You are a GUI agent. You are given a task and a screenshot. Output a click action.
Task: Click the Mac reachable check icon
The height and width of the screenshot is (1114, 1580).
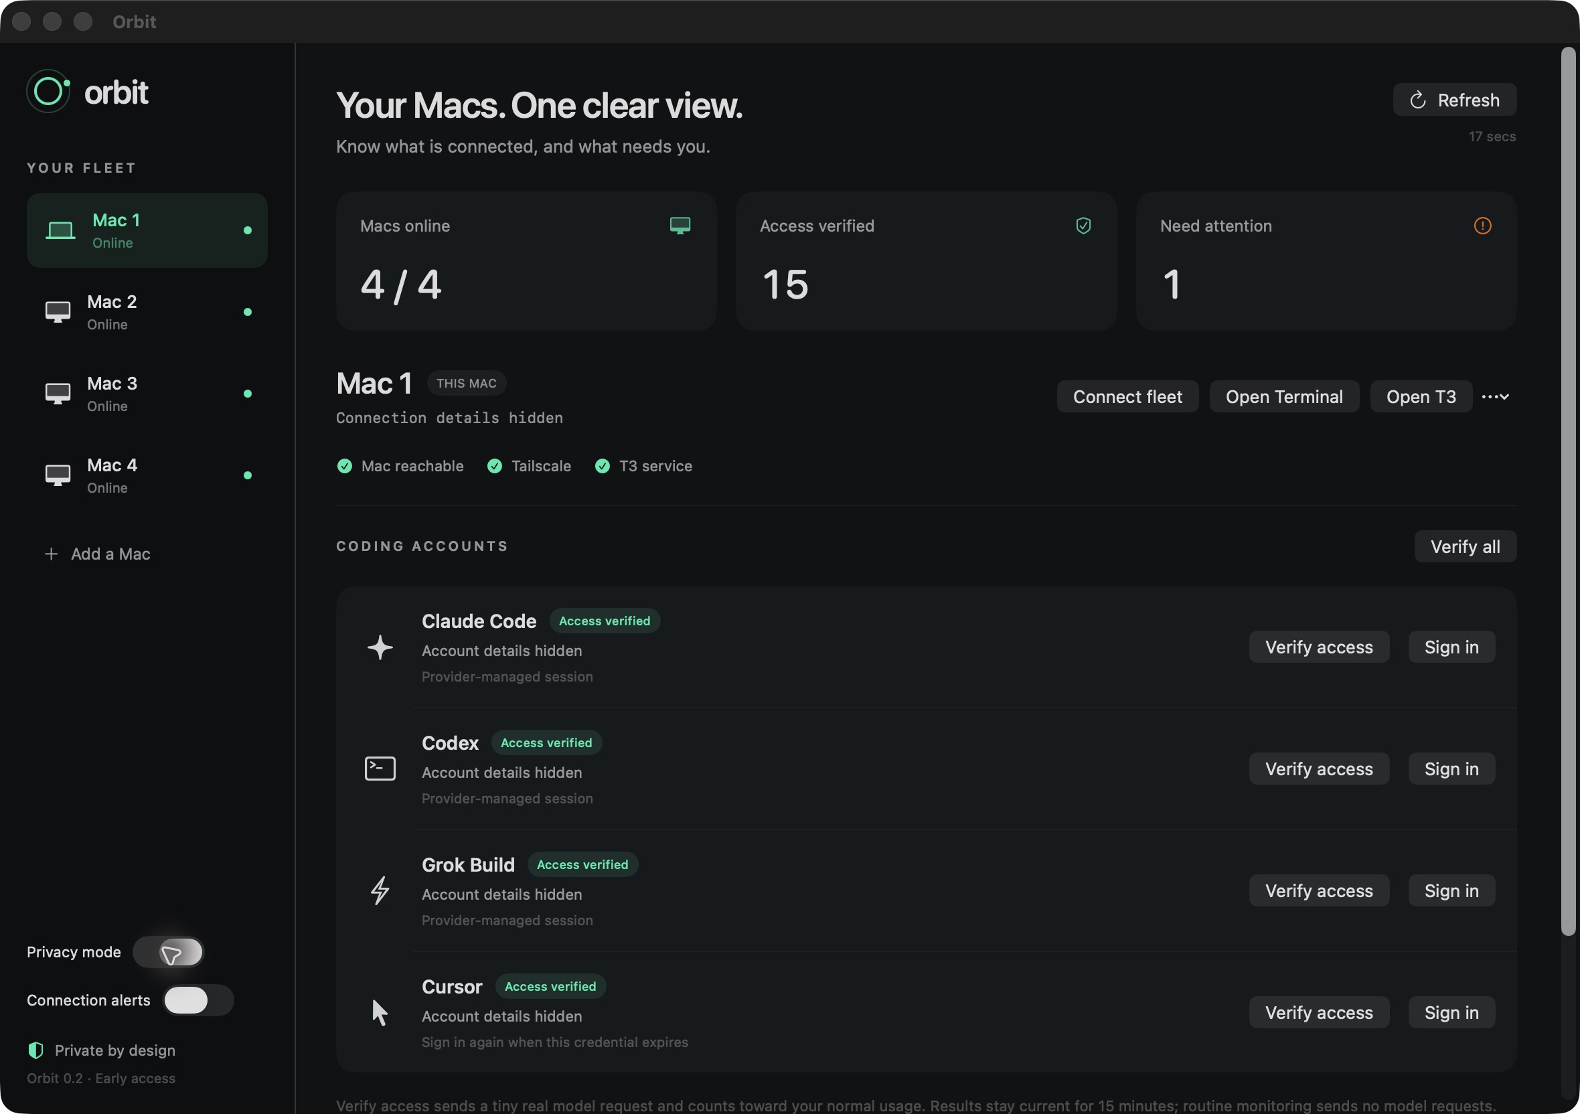tap(345, 466)
